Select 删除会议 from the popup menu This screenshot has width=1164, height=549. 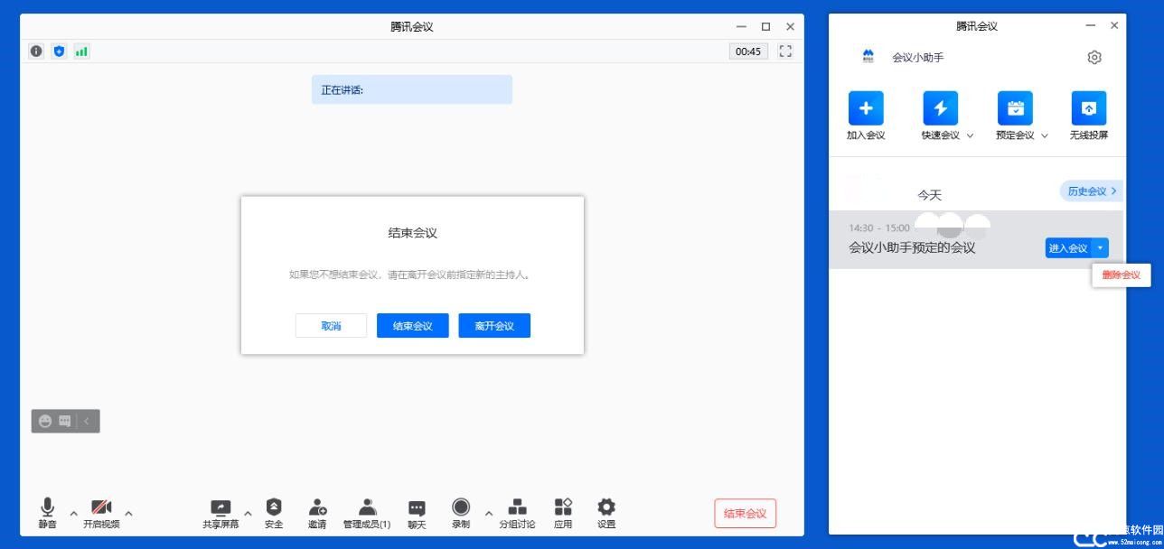click(1122, 275)
